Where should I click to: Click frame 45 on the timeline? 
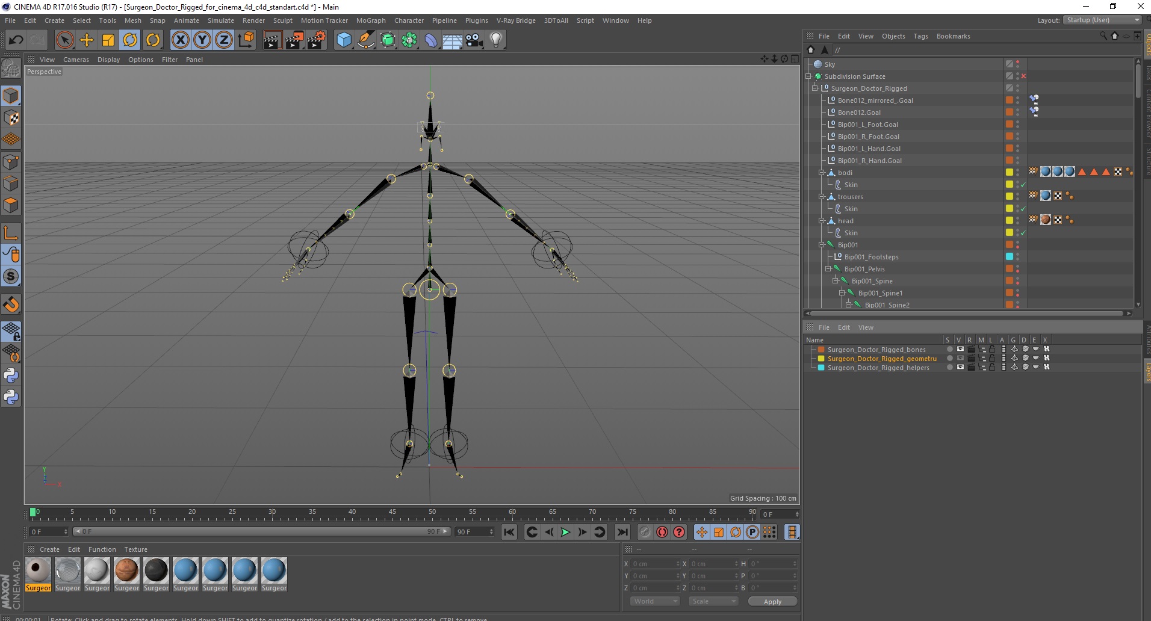coord(392,511)
